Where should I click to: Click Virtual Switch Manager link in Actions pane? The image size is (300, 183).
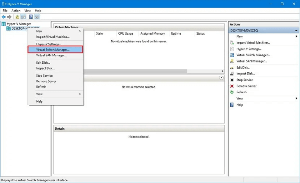253,55
